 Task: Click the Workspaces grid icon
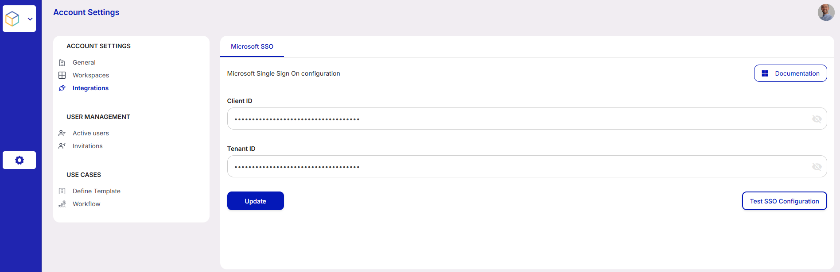[62, 75]
